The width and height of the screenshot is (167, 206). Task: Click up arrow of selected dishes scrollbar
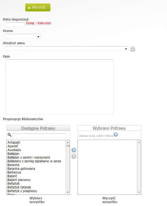[x=139, y=142]
